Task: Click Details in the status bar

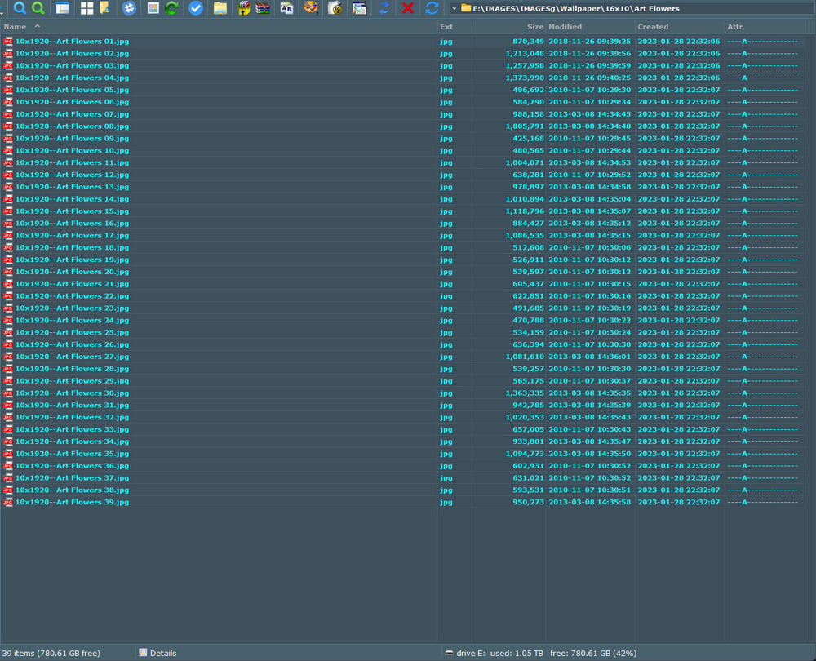Action: [x=162, y=653]
